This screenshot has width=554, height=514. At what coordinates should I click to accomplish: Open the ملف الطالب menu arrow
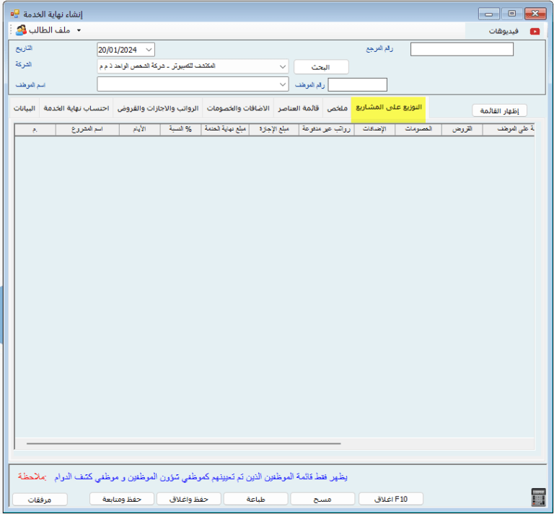point(79,30)
